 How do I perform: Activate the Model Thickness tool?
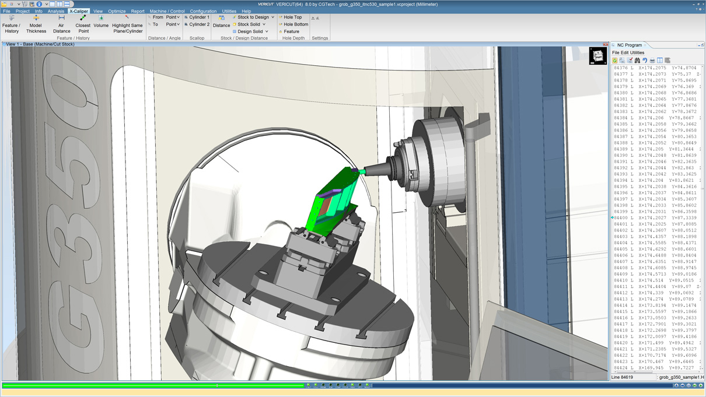point(36,24)
